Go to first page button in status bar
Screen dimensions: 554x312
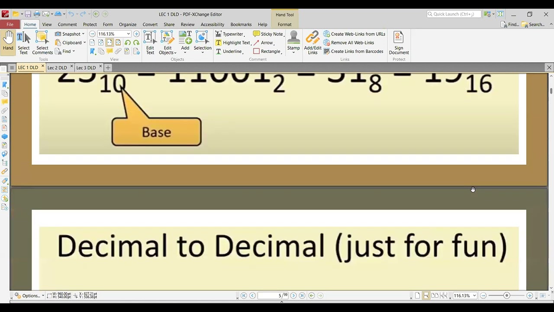coord(244,296)
